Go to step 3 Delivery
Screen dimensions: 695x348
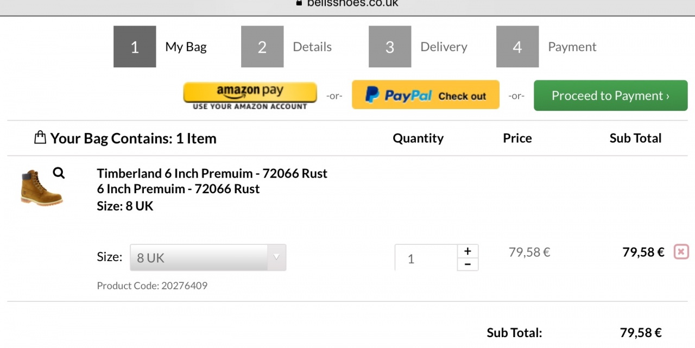click(443, 47)
